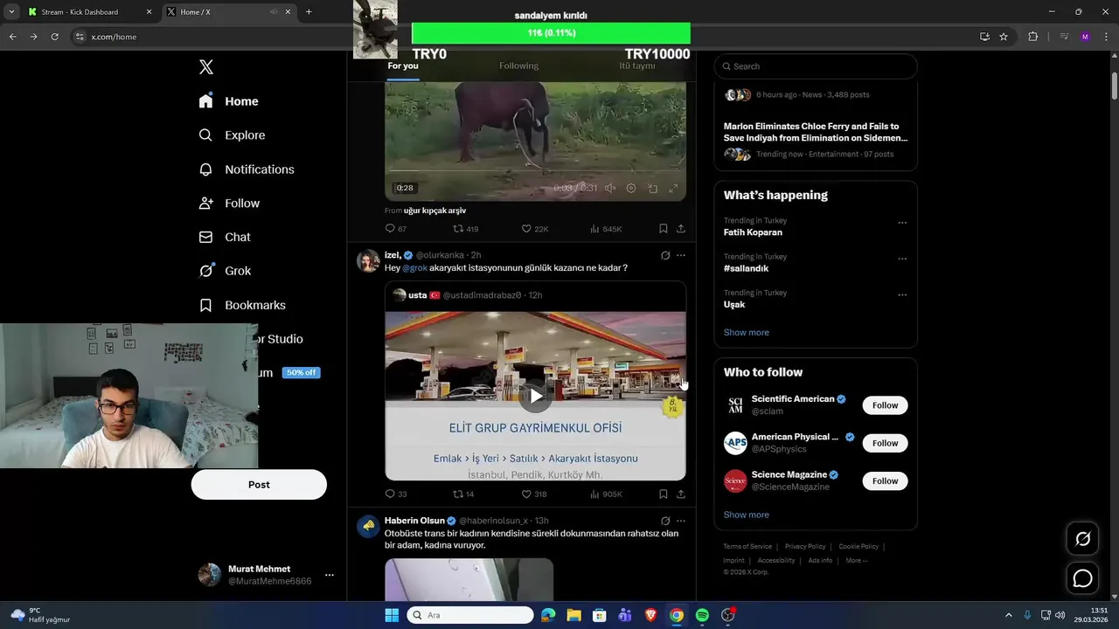Open Grok explain icon on Haberin Olsun post
Image resolution: width=1119 pixels, height=629 pixels.
click(x=665, y=521)
